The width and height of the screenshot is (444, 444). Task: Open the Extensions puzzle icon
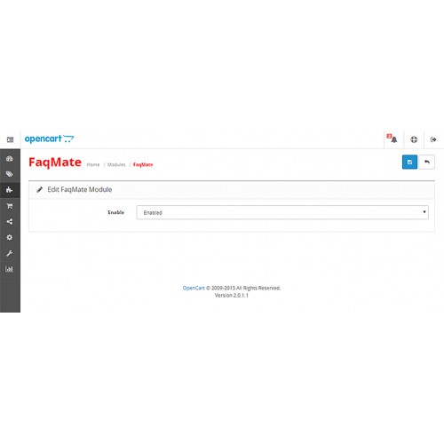point(10,190)
